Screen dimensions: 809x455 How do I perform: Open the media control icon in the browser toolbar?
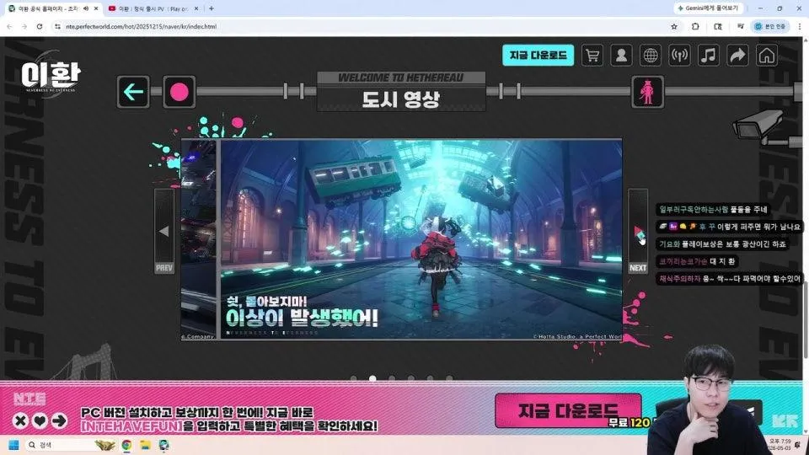[x=741, y=26]
